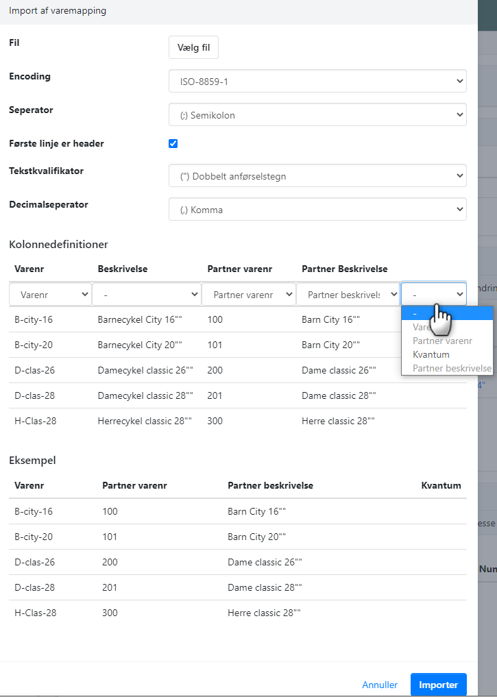
Task: Click the B-city-16 cell in Kolonnedefinitioner table
Action: coord(34,319)
